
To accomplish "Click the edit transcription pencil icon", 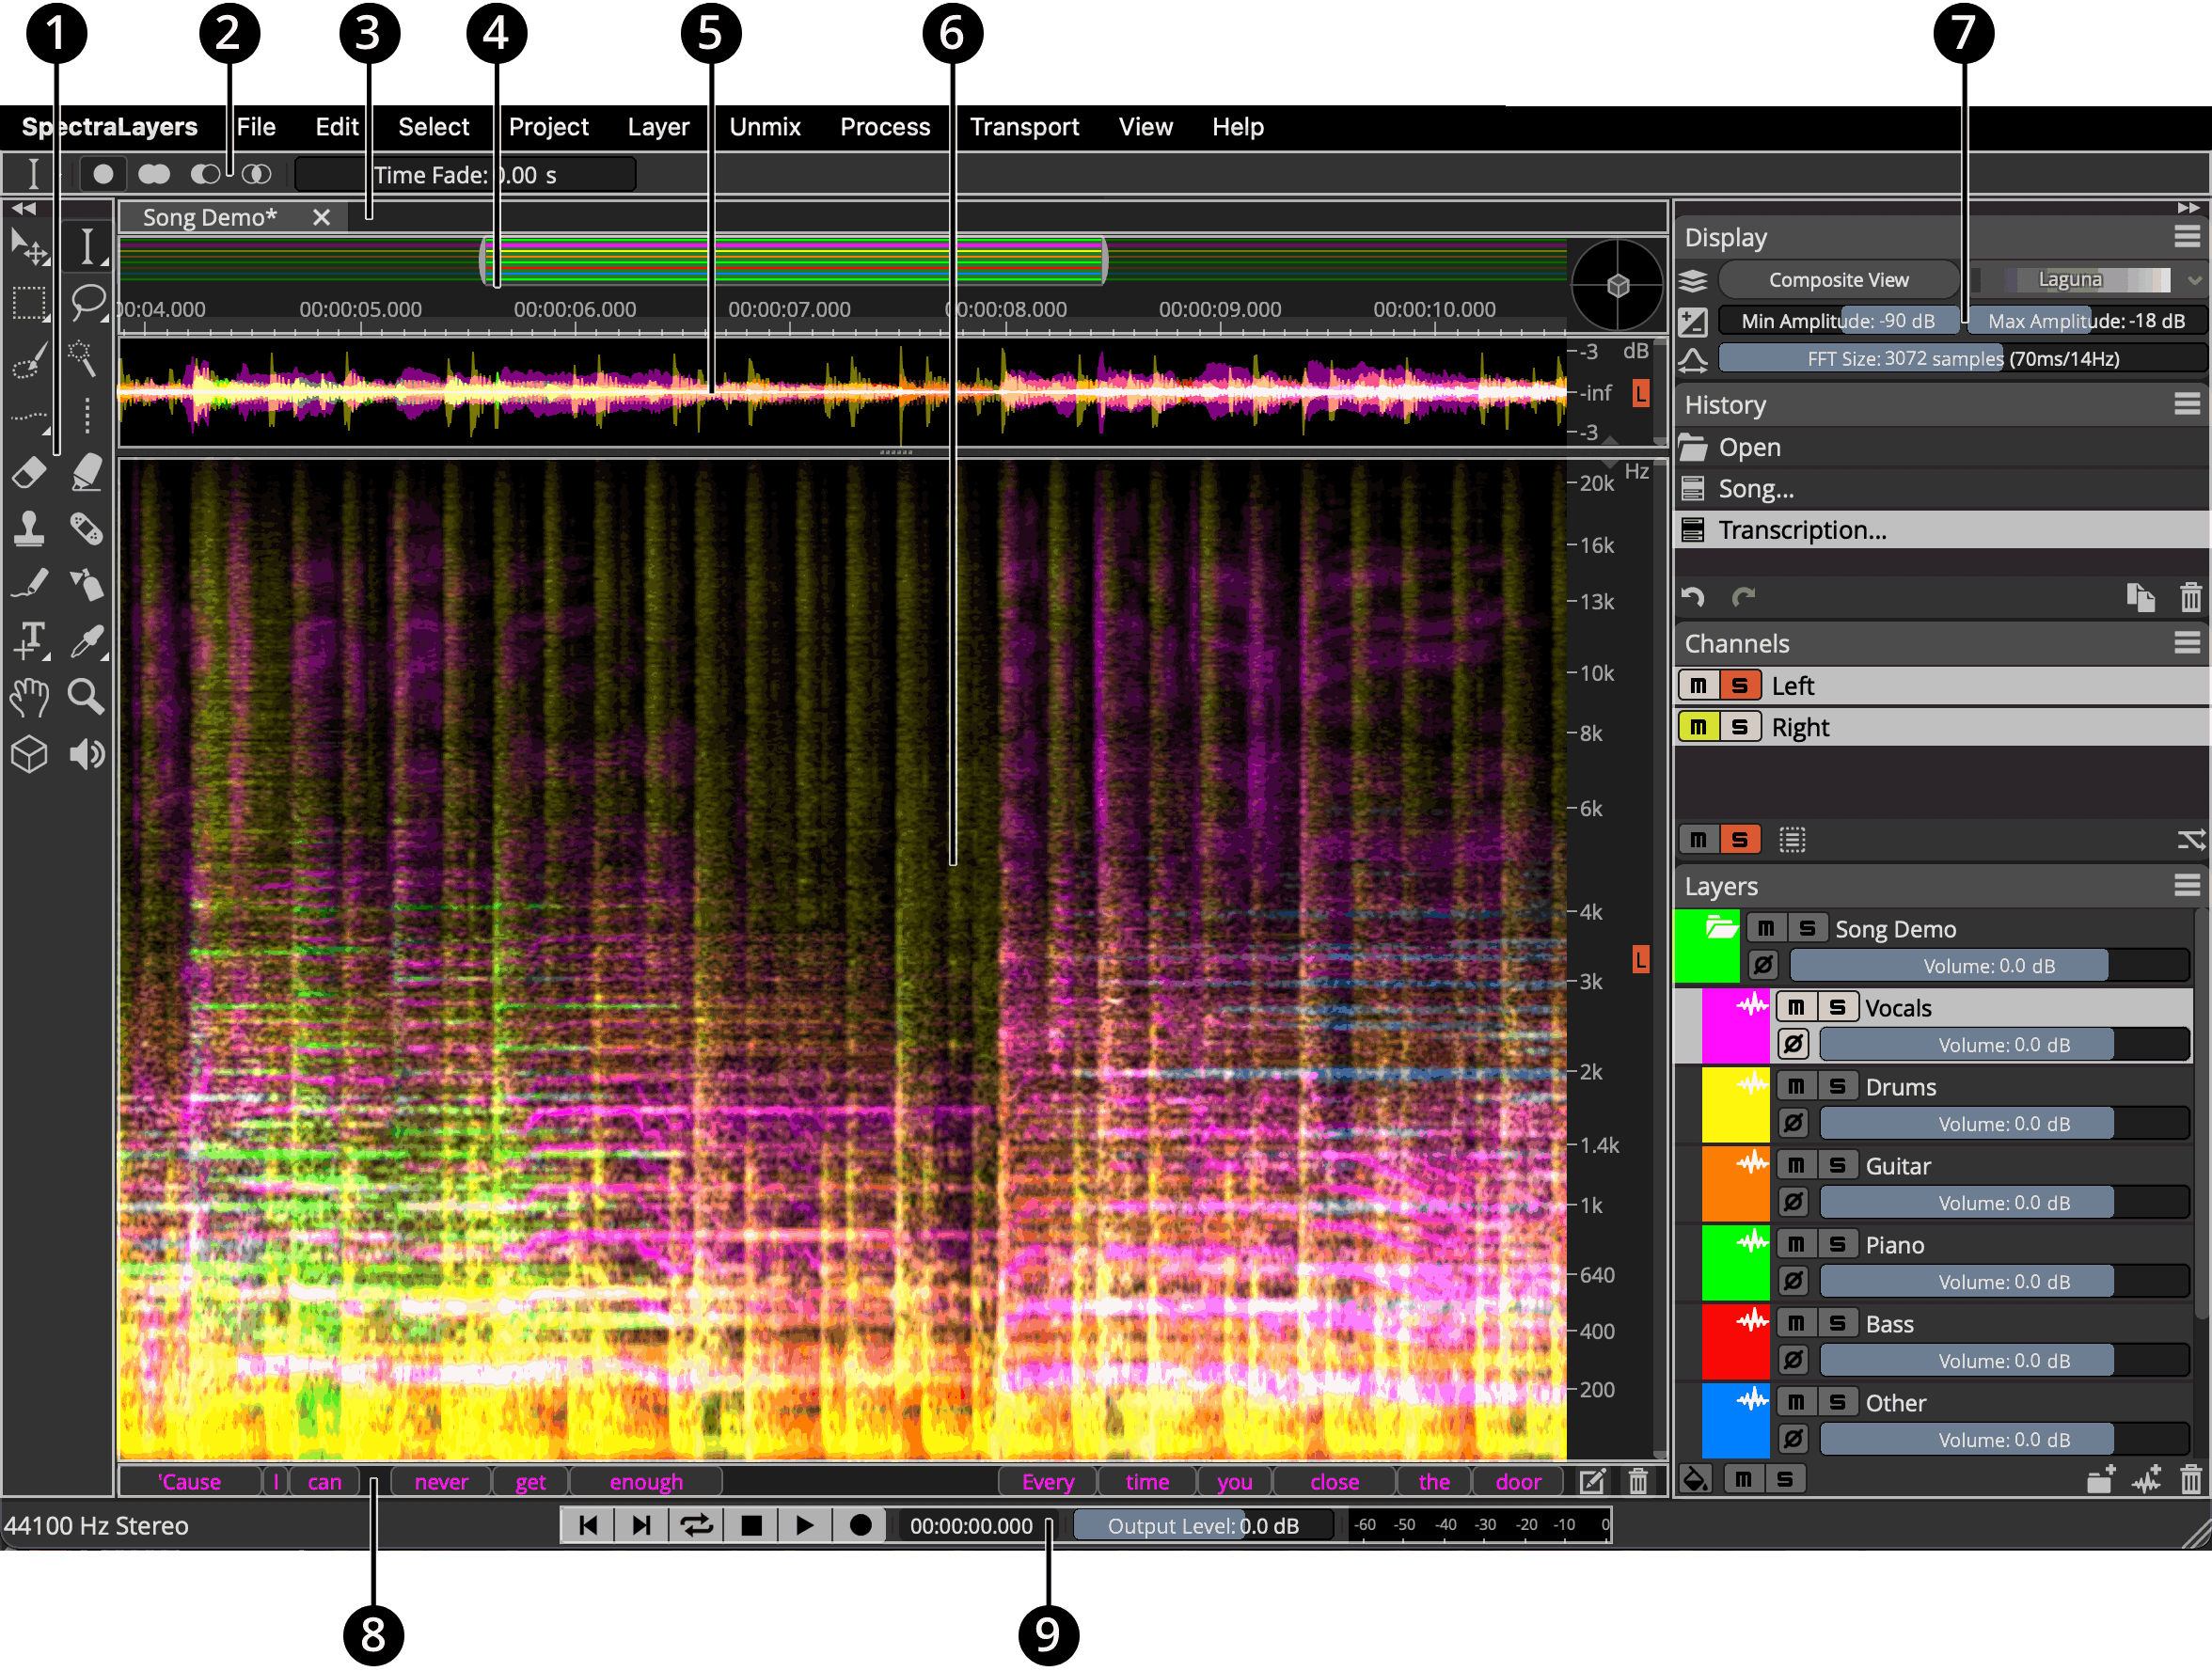I will [x=1592, y=1481].
